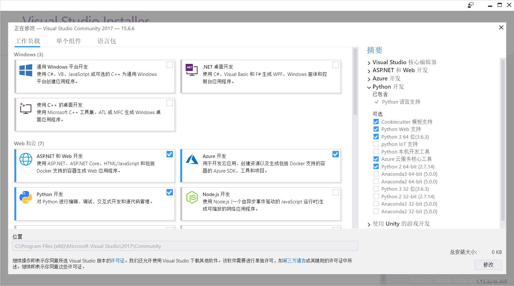514x286 pixels.
Task: Click the install location path field
Action: 185,246
